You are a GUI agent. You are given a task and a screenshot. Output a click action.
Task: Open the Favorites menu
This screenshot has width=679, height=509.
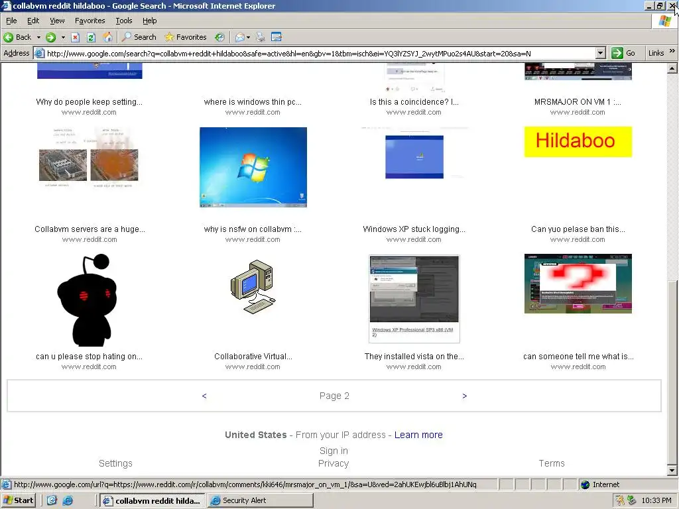tap(90, 21)
